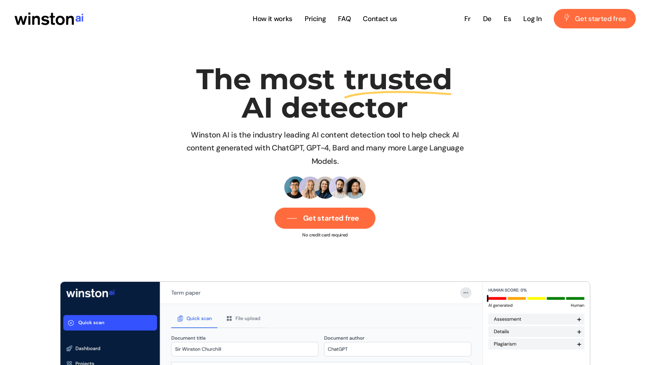650x365 pixels.
Task: Click the red segment of score bar
Action: [x=497, y=298]
